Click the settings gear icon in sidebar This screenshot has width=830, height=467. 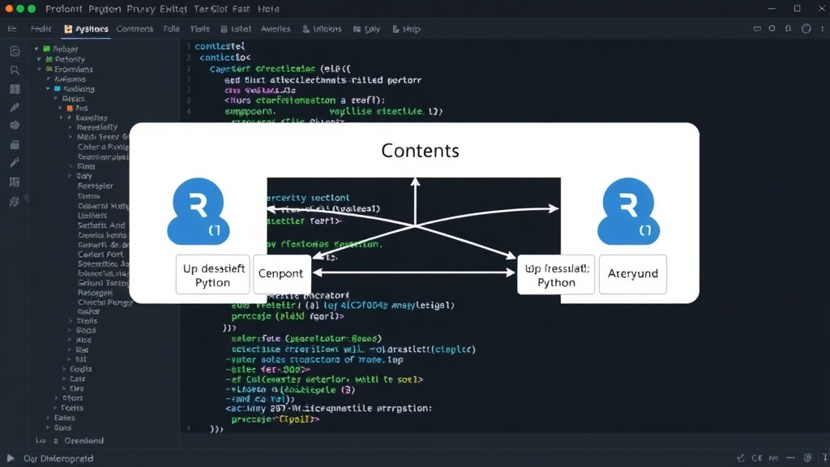tap(15, 201)
